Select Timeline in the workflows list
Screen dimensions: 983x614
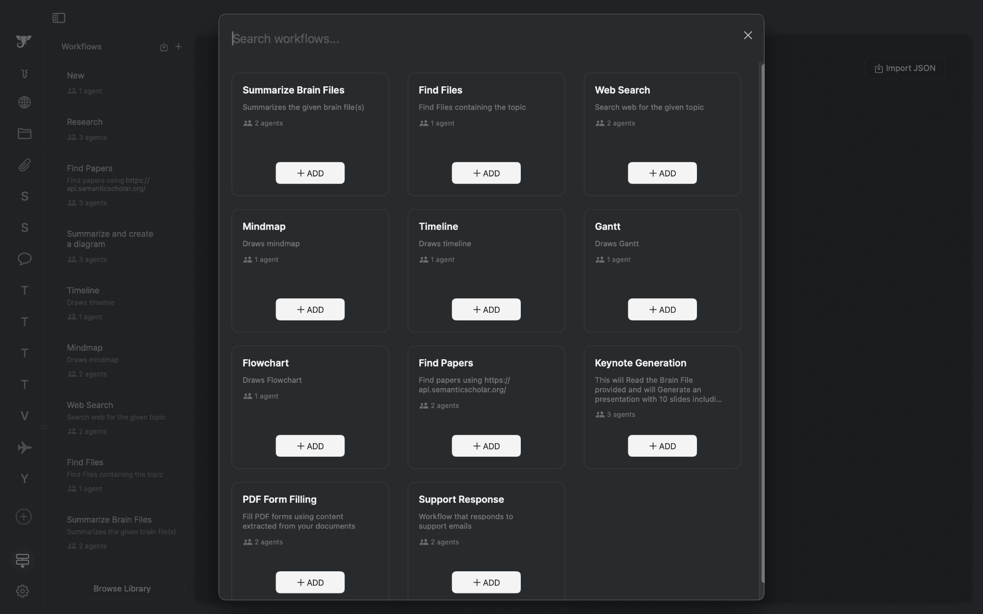pos(122,303)
